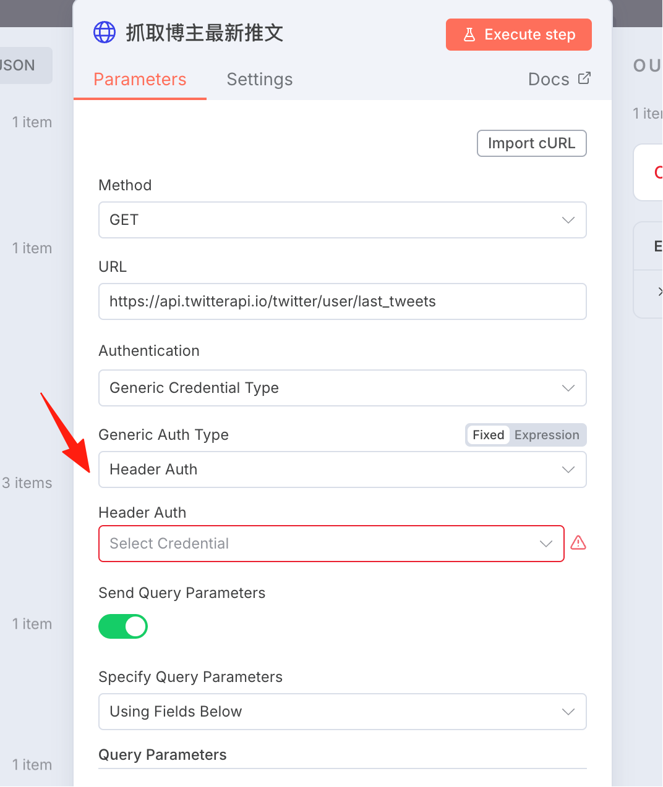Switch Generic Auth Type to Expression mode
Viewport: 663px width, 787px height.
pos(547,435)
